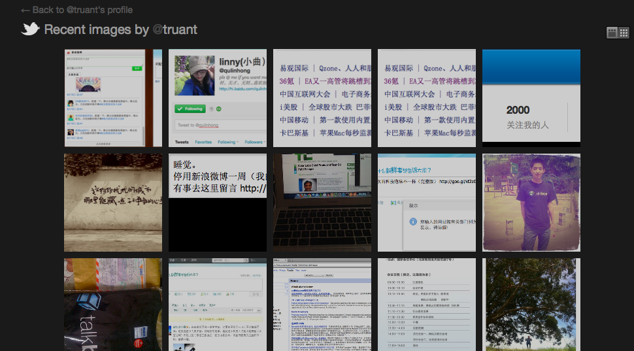The height and width of the screenshot is (351, 634).
Task: Open first 易观国际 news list thumbnail
Action: [x=322, y=98]
